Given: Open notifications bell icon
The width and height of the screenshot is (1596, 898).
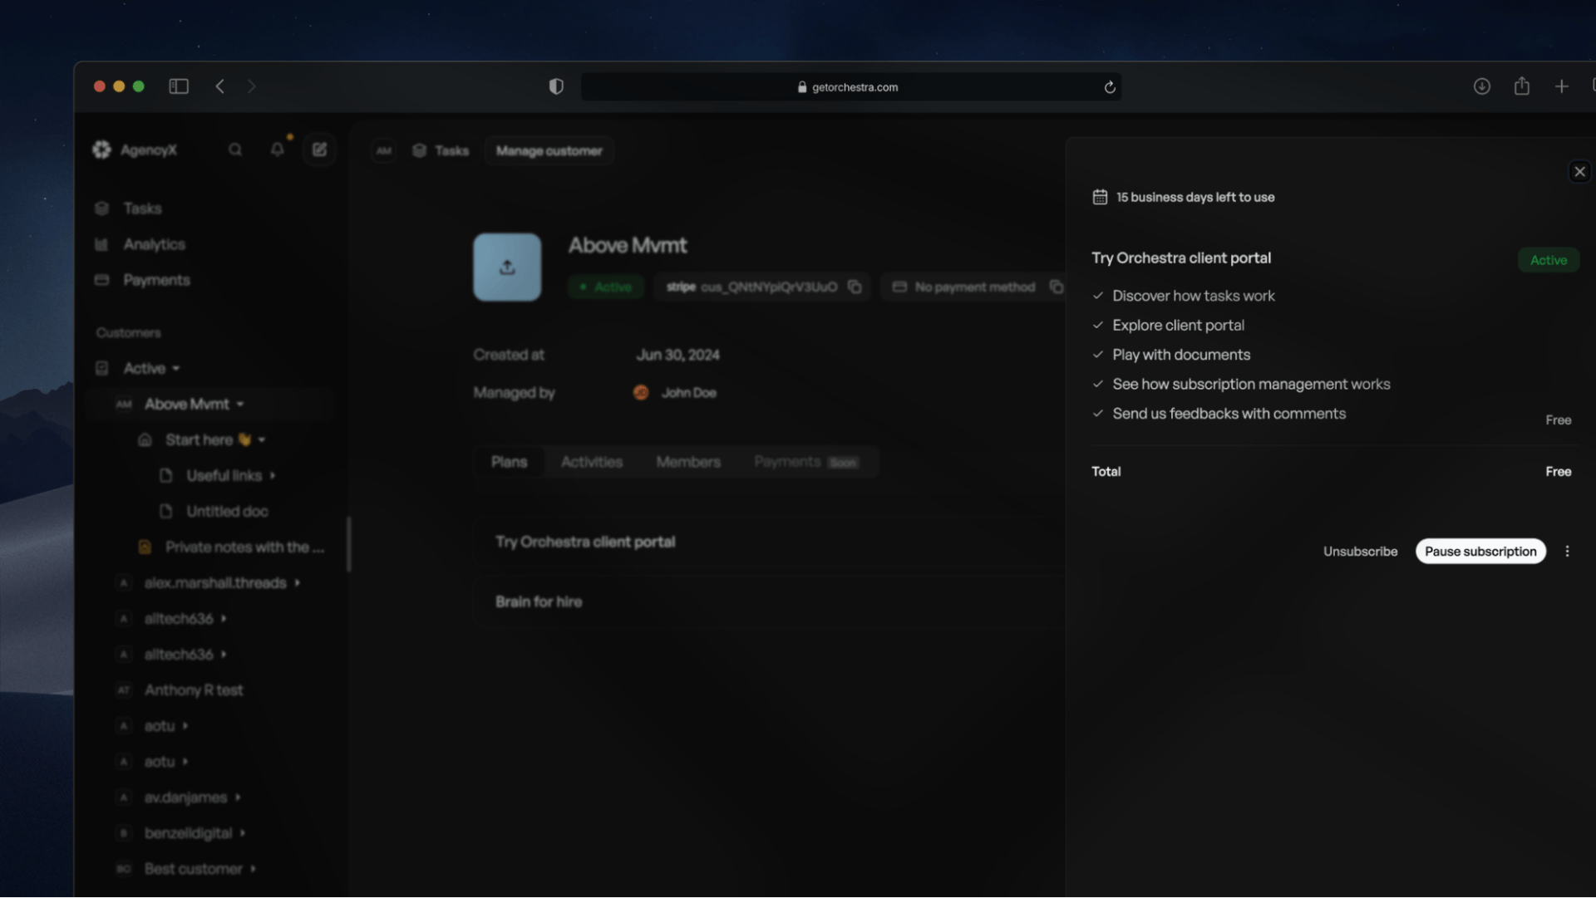Looking at the screenshot, I should point(278,150).
